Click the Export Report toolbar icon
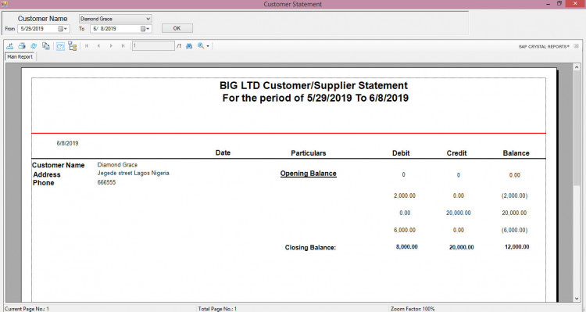The width and height of the screenshot is (586, 312). 10,46
